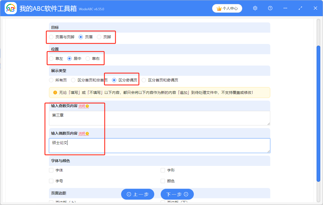Click the WodeABC app logo icon
The height and width of the screenshot is (205, 323).
(11, 8)
